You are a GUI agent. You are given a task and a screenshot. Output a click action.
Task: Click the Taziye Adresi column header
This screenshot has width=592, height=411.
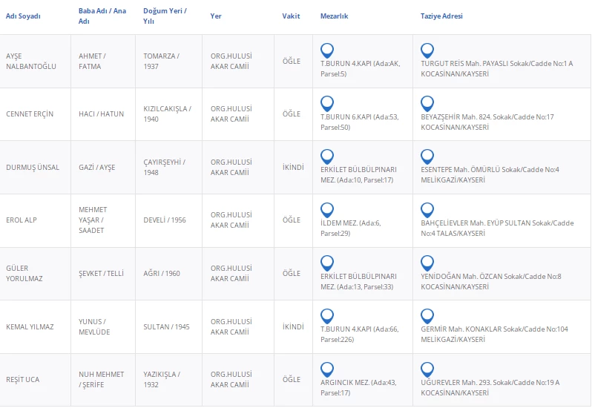(x=441, y=16)
